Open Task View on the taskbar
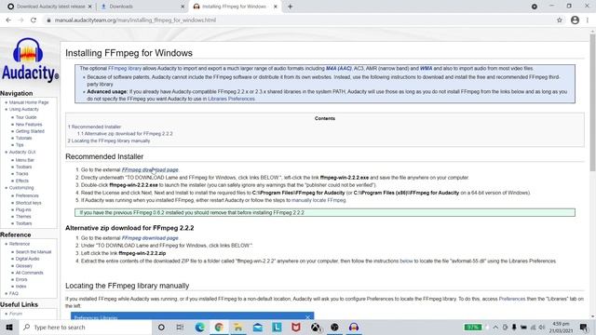Image resolution: width=596 pixels, height=335 pixels. click(x=180, y=327)
